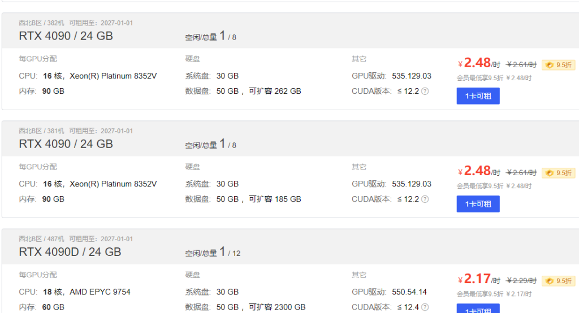Select the 381机 RTX 4090 / 24 GB title
Image resolution: width=579 pixels, height=313 pixels.
point(66,144)
